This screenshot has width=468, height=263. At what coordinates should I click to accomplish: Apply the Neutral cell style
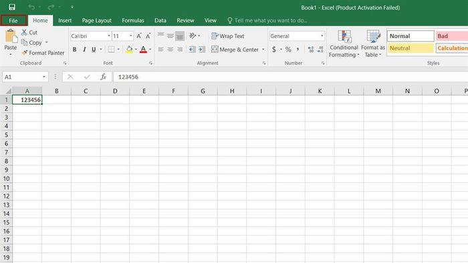(411, 48)
